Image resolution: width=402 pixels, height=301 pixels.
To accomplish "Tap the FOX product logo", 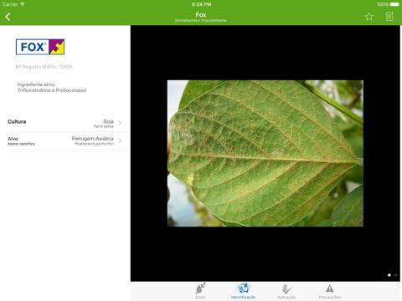I will coord(40,47).
